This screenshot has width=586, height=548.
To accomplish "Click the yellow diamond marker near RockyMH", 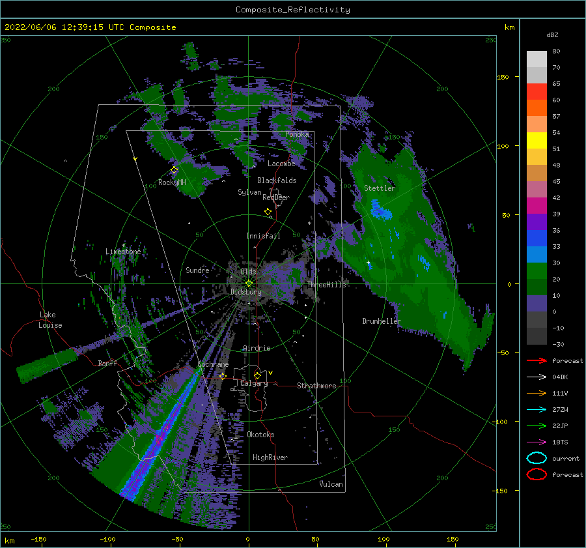I will pyautogui.click(x=174, y=170).
